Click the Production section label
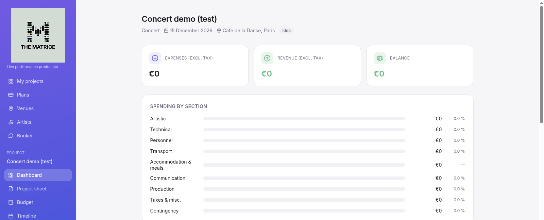Viewport: 544px width, 220px height. [x=162, y=189]
